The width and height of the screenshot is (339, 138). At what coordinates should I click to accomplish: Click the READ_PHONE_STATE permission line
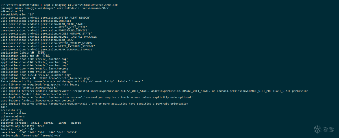(x=43, y=24)
